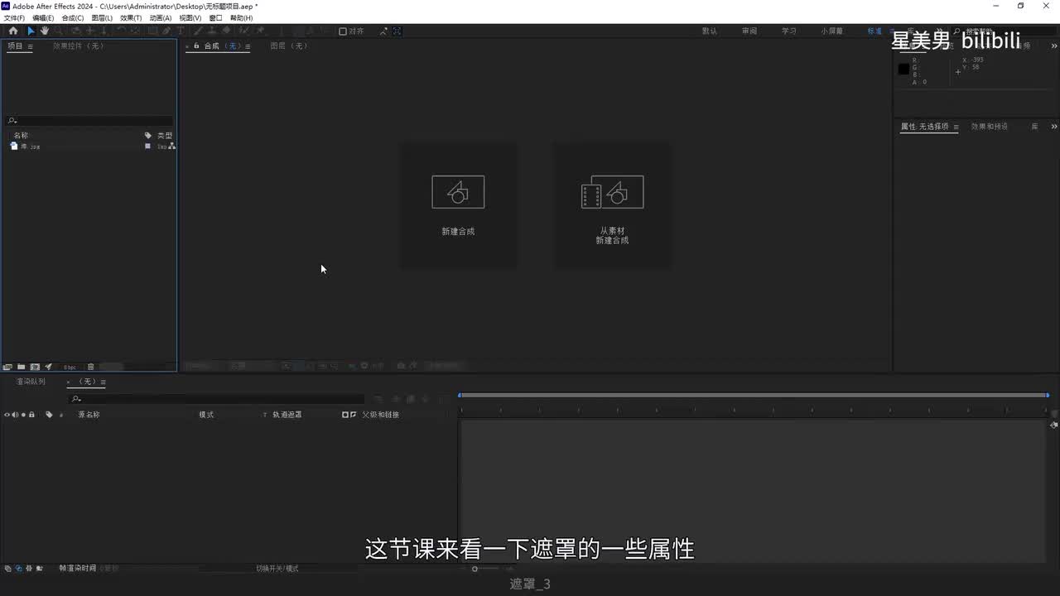
Task: Create a new folder in Project panel
Action: (x=21, y=367)
